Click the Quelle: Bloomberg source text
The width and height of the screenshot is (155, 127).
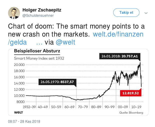(x=131, y=112)
